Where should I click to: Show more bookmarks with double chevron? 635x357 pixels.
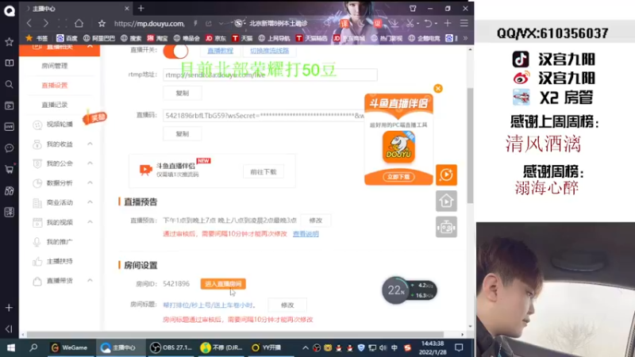point(465,38)
